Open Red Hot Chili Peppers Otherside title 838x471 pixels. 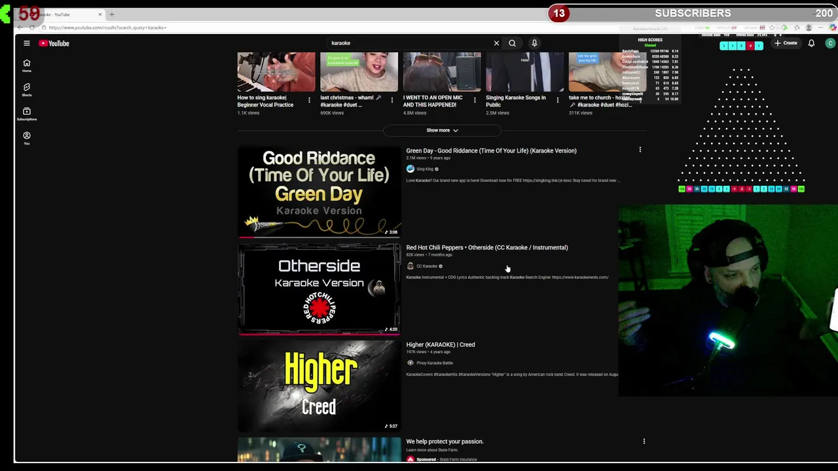[487, 247]
